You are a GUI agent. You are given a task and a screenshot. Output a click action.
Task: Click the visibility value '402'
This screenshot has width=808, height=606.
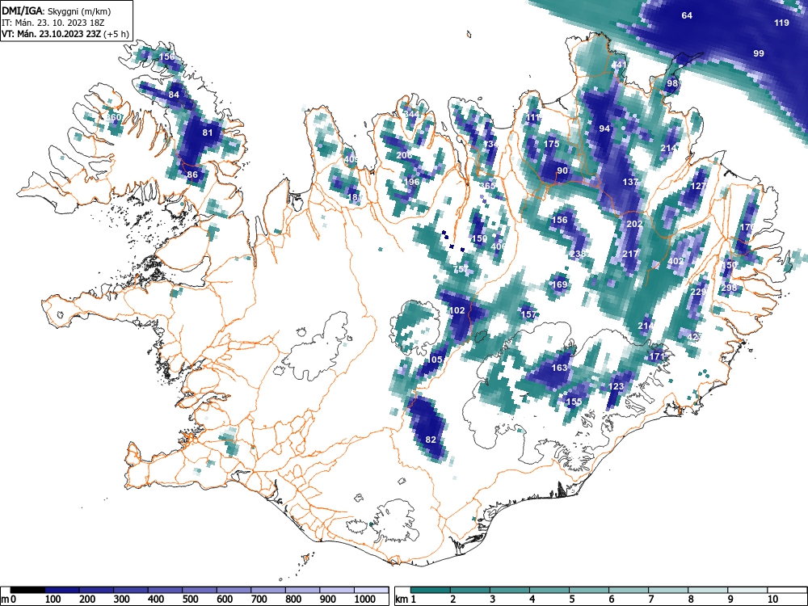coord(675,261)
